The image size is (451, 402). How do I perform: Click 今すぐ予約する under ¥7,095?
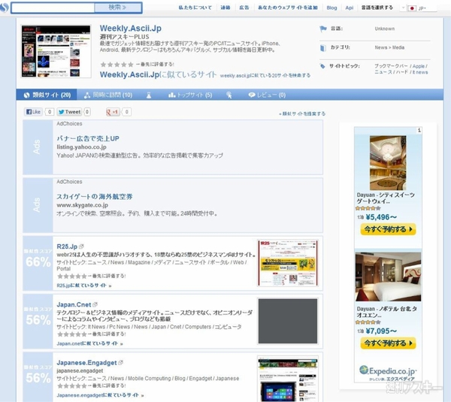point(388,343)
